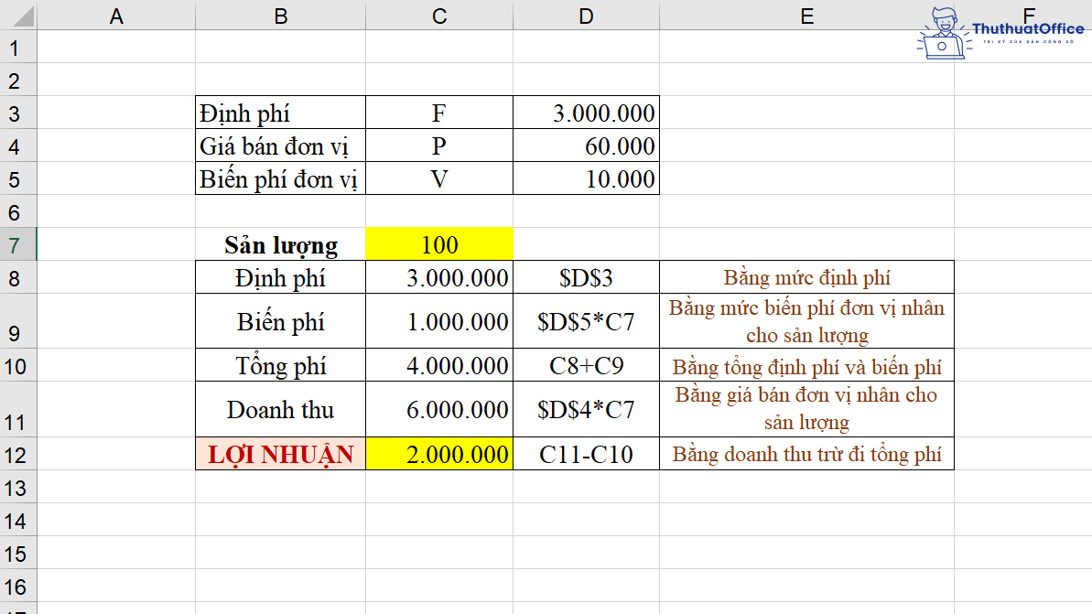The width and height of the screenshot is (1092, 614).
Task: Select column A header
Action: click(x=115, y=13)
